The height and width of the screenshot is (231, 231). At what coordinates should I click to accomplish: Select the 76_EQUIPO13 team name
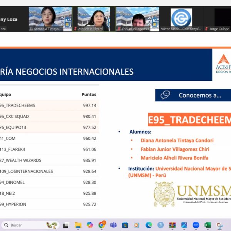click(13, 127)
